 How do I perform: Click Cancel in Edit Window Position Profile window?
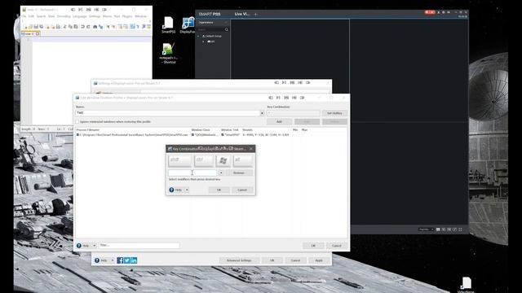point(337,246)
